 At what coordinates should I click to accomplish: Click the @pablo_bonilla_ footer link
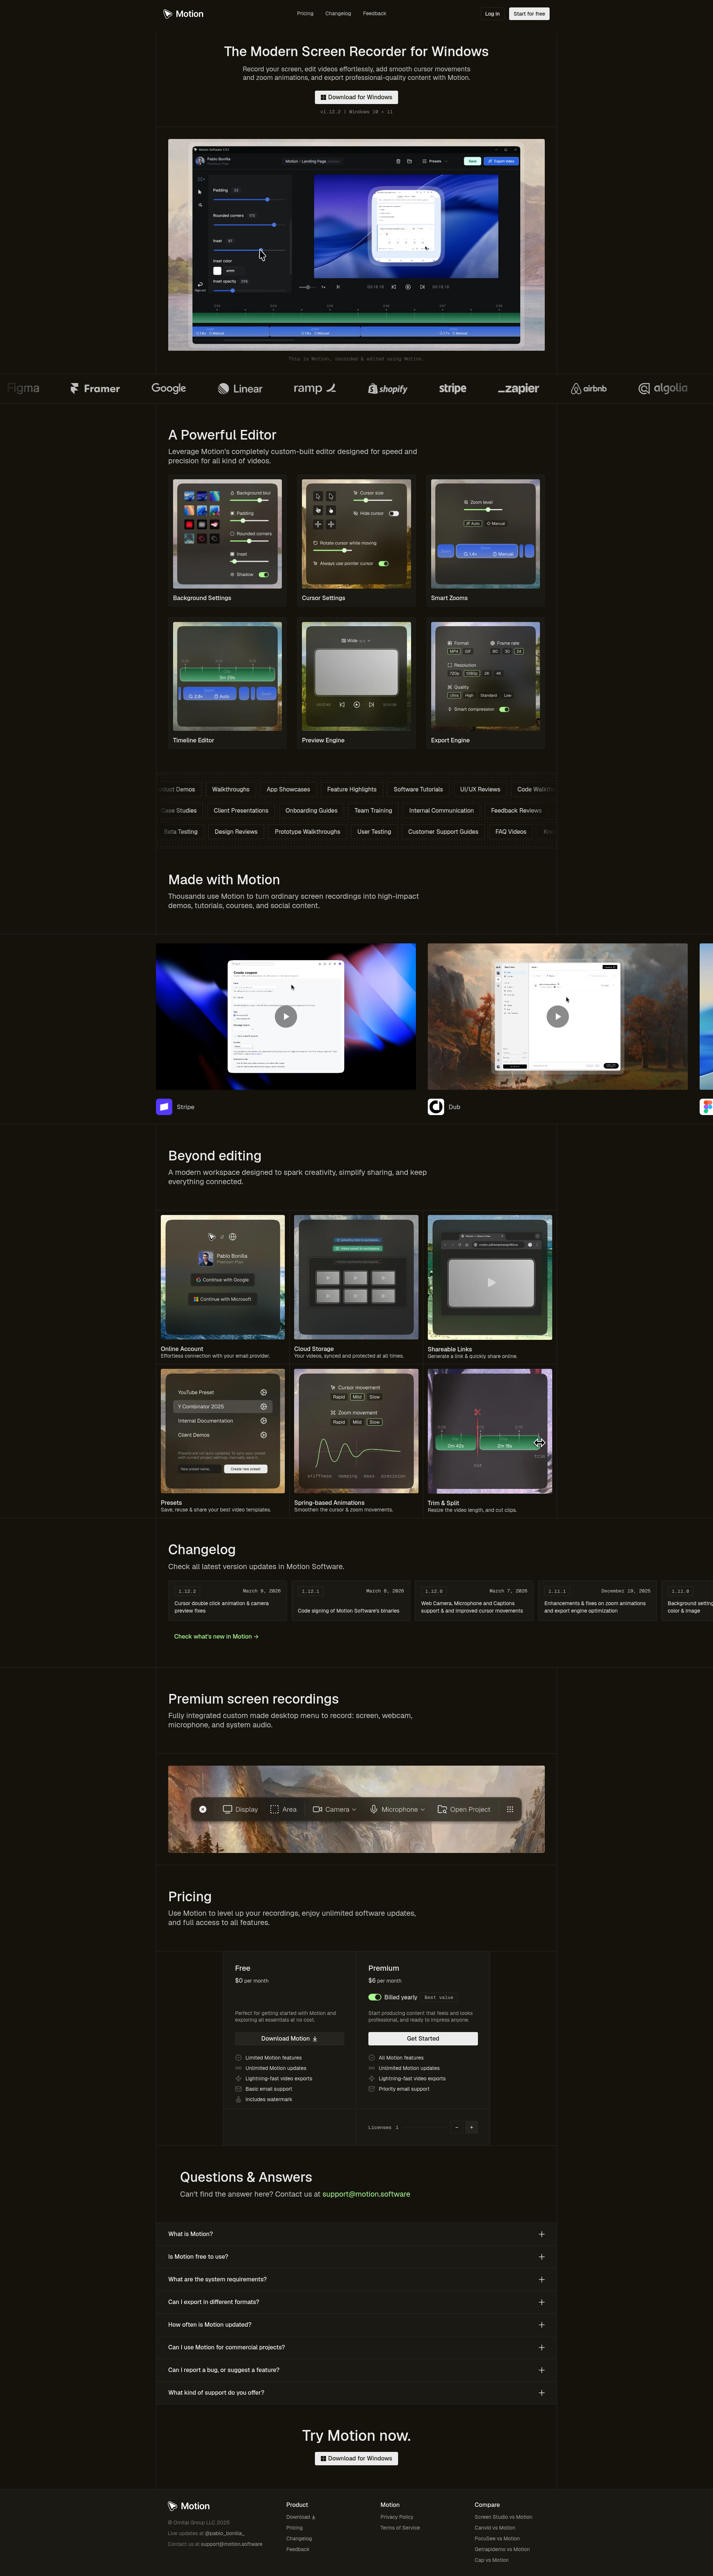pos(225,2533)
